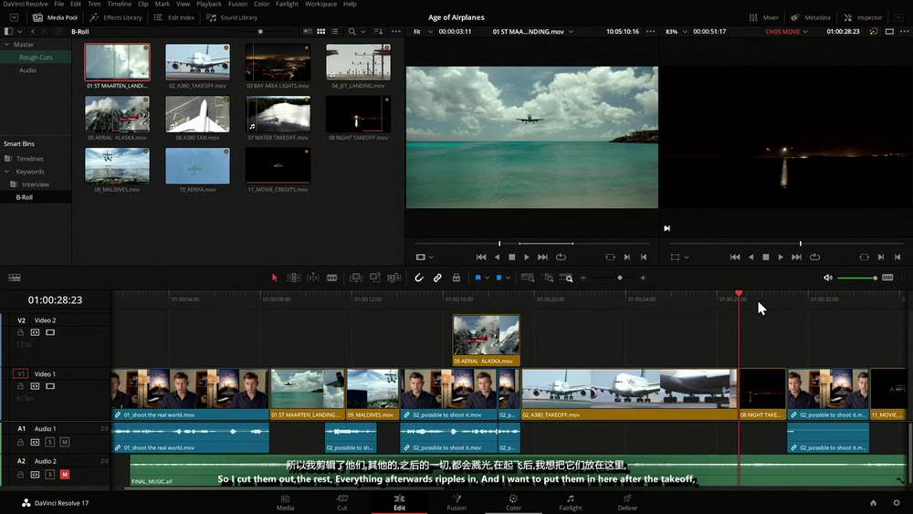913x514 pixels.
Task: Open the Workspace menu
Action: [320, 4]
